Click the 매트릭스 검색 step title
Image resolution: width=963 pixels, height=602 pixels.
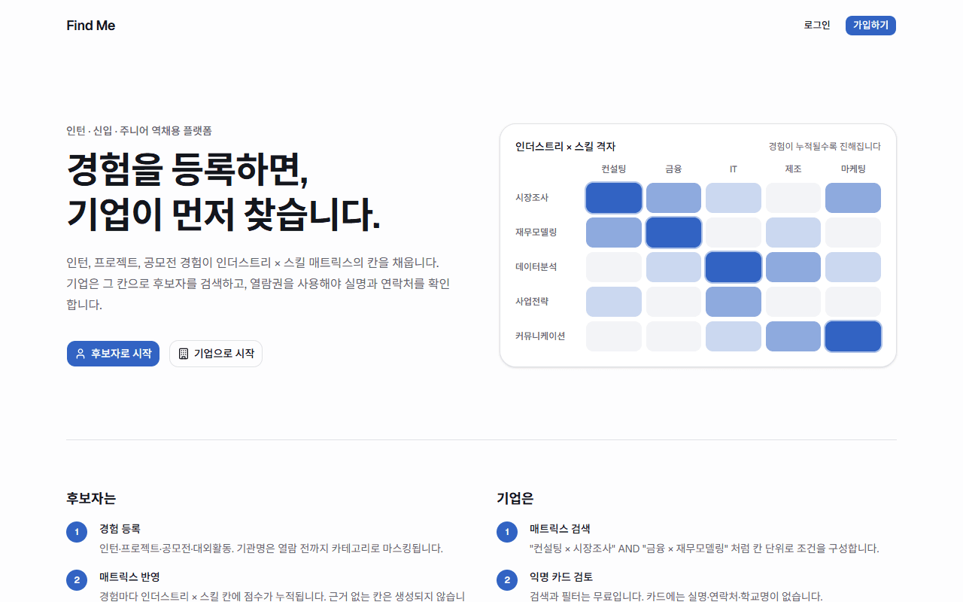click(x=560, y=529)
